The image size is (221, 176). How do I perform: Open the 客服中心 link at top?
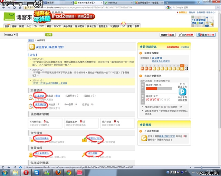210,12
